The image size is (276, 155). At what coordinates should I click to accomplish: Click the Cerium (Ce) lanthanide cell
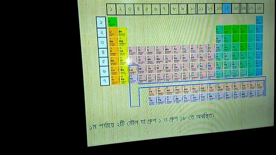[x=152, y=92]
